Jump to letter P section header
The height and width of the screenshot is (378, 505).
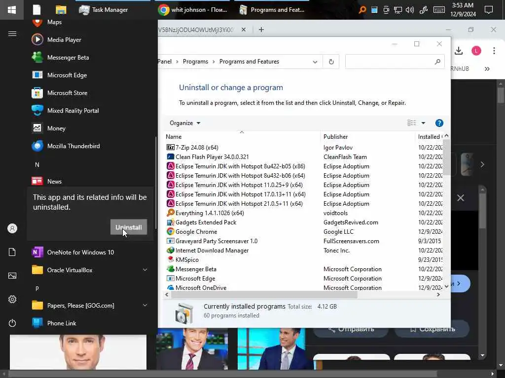tap(37, 288)
